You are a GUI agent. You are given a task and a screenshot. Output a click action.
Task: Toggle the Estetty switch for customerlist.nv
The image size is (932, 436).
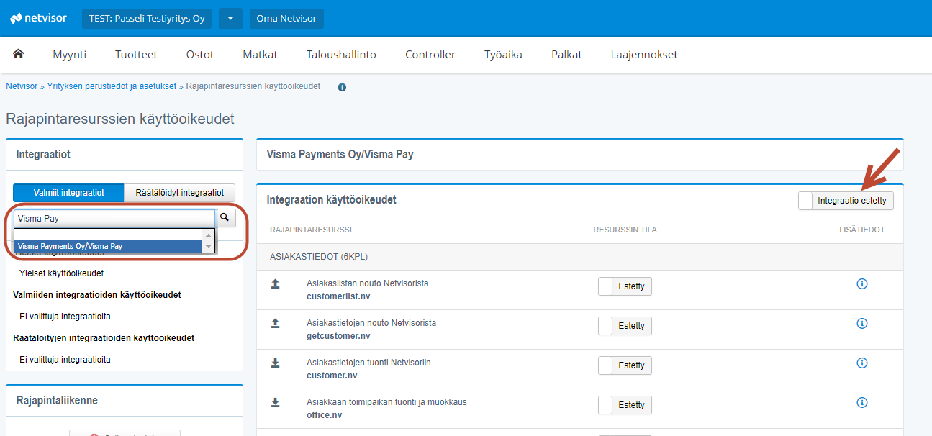[624, 286]
